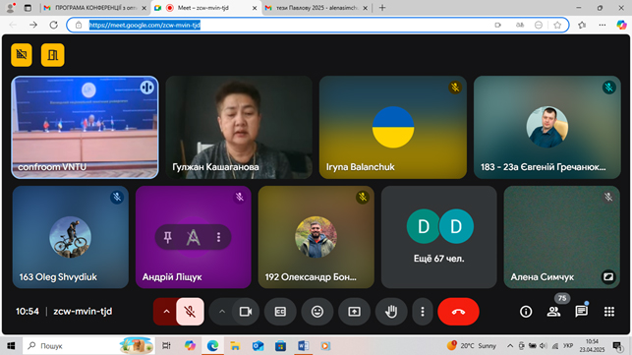This screenshot has height=355, width=632.
Task: Click muted mic icon on Гречанюк tile
Action: pos(609,88)
